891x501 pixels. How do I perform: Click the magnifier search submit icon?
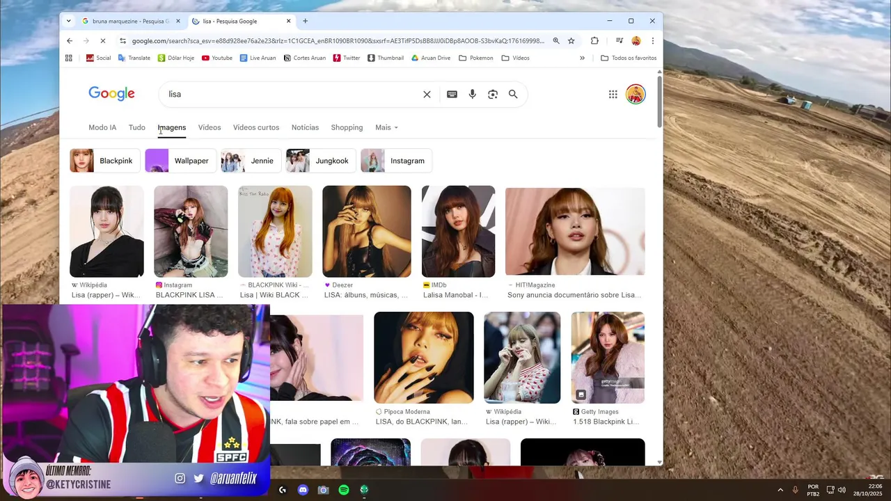[513, 95]
